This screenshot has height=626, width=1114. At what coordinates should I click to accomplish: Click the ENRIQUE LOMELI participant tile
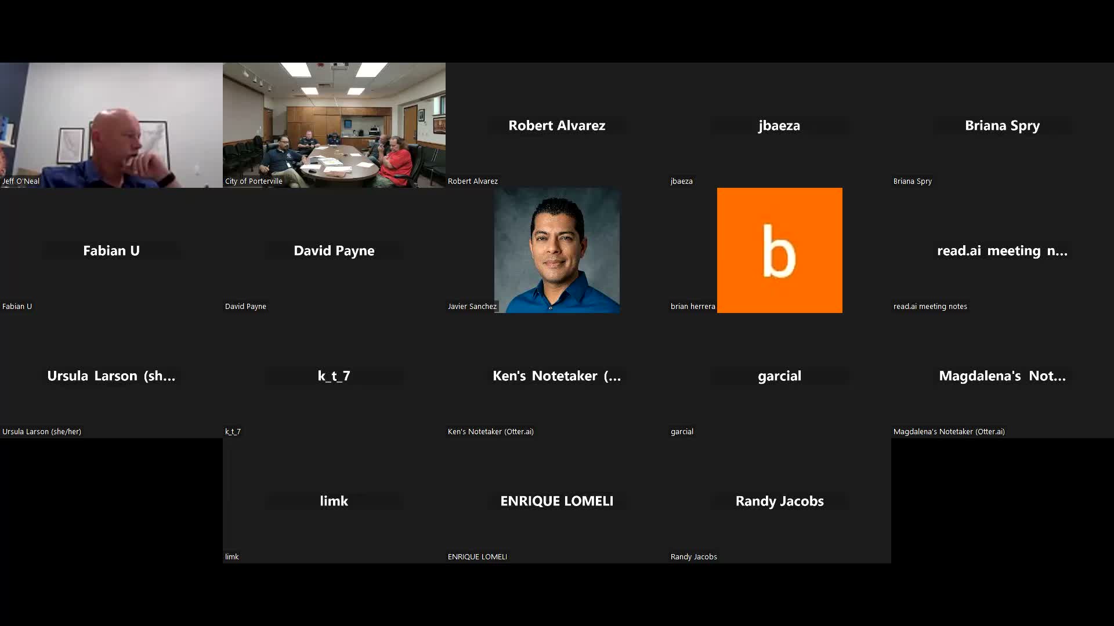pos(556,501)
